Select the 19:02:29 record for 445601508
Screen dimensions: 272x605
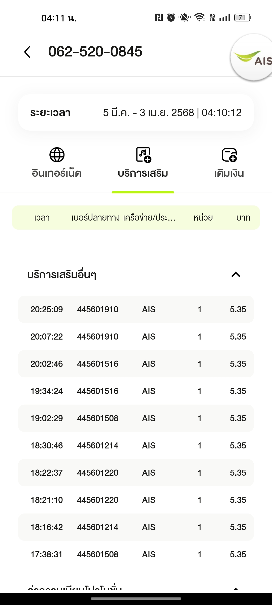pyautogui.click(x=136, y=418)
